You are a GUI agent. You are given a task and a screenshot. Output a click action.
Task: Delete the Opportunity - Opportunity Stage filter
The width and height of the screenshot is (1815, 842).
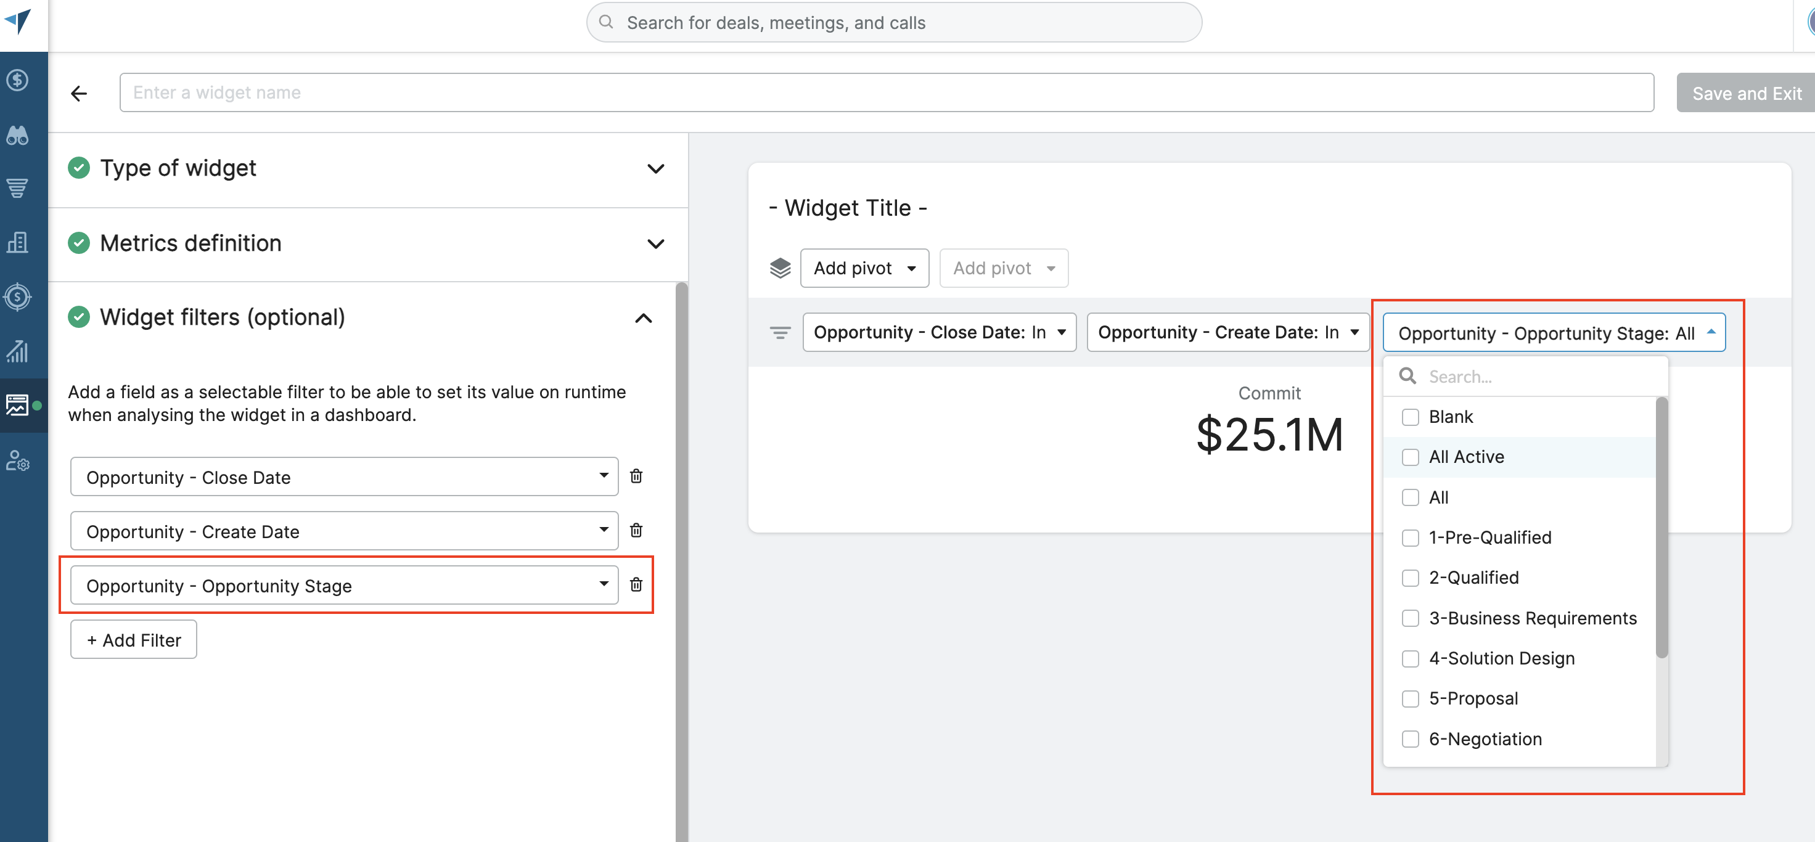636,585
